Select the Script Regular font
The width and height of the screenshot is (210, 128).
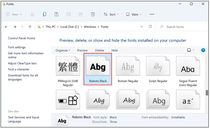pos(158,69)
